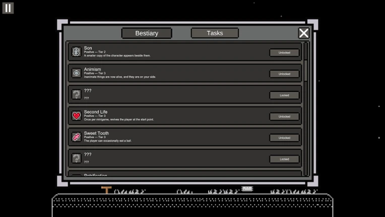Click 'Positive — Tier 2' label under Son
This screenshot has width=385, height=217.
point(95,52)
